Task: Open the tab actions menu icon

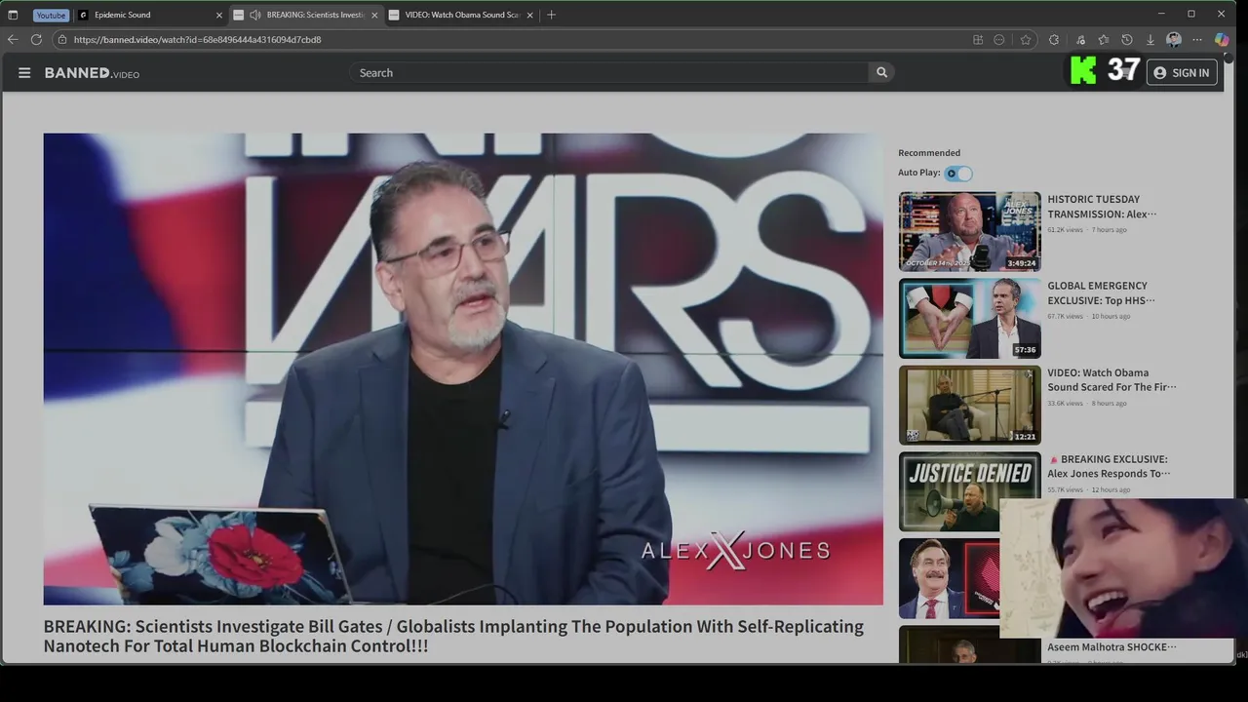Action: pyautogui.click(x=13, y=15)
